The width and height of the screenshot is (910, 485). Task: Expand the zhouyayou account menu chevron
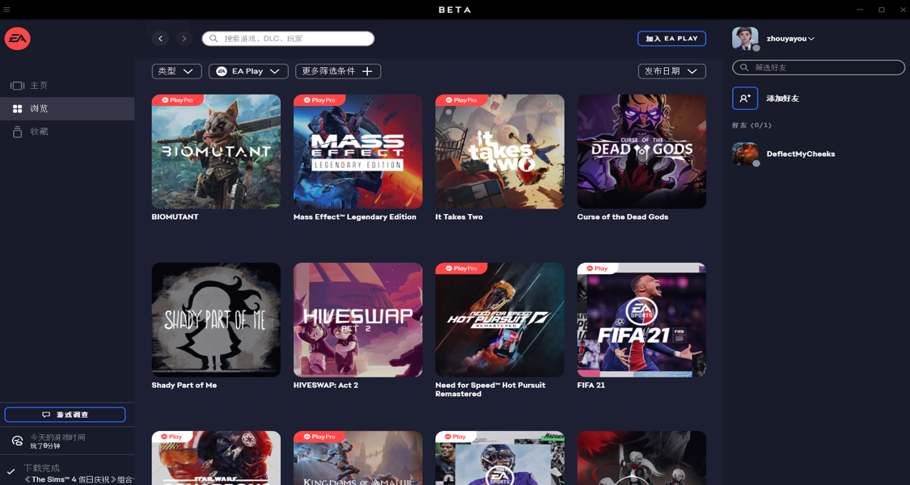(811, 39)
